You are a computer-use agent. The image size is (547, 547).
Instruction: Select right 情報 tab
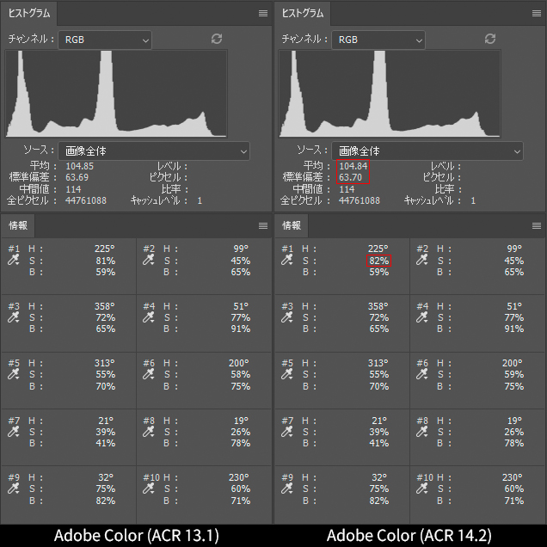click(x=292, y=225)
